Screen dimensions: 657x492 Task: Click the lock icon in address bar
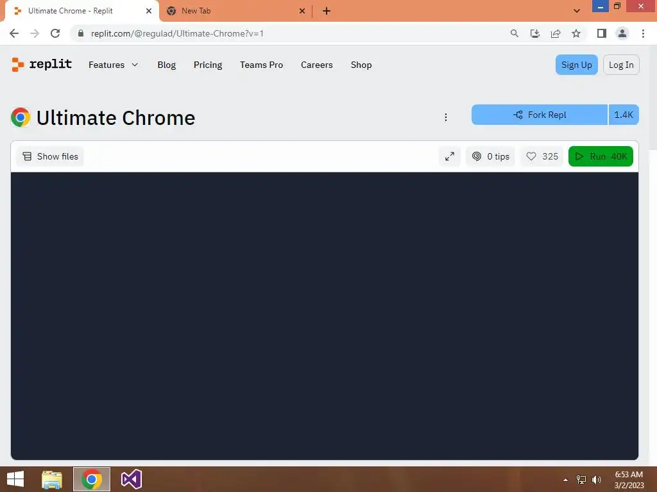point(81,33)
